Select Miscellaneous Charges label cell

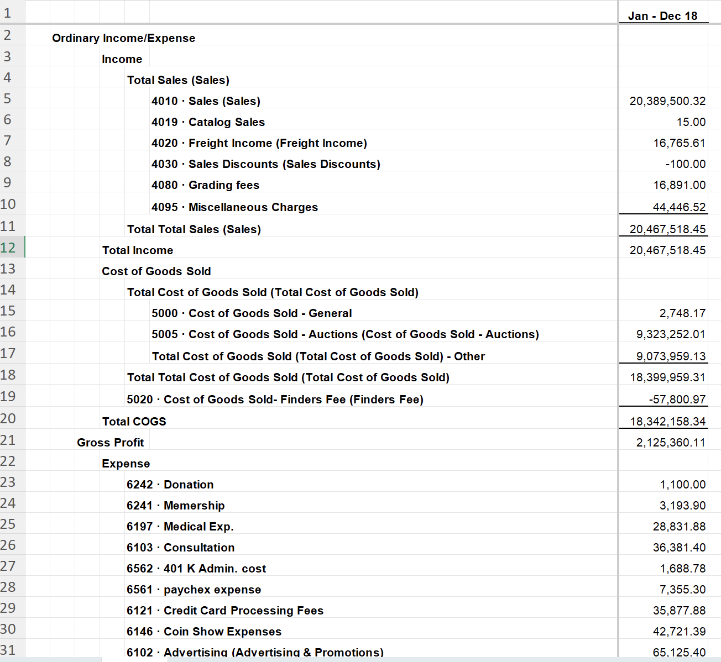(x=235, y=207)
